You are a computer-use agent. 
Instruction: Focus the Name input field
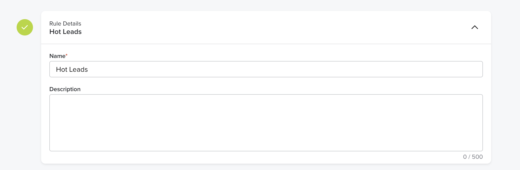[x=266, y=69]
